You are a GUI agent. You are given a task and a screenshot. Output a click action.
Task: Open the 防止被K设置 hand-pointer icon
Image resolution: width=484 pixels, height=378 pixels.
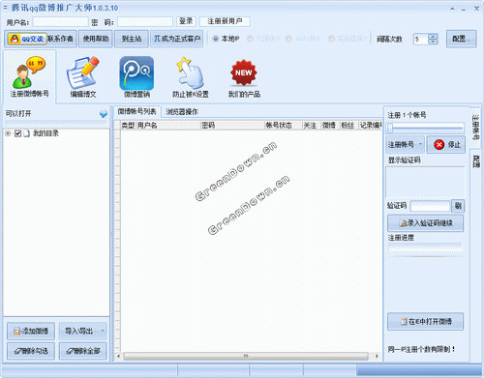pos(191,76)
